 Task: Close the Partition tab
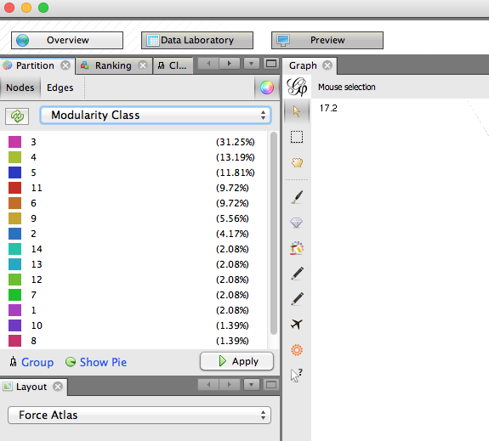65,65
